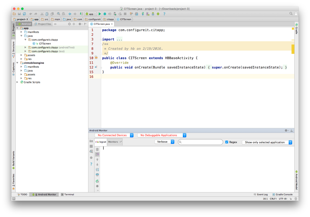Image resolution: width=310 pixels, height=217 pixels.
Task: Click the Cut scissors icon
Action: pyautogui.click(x=42, y=14)
